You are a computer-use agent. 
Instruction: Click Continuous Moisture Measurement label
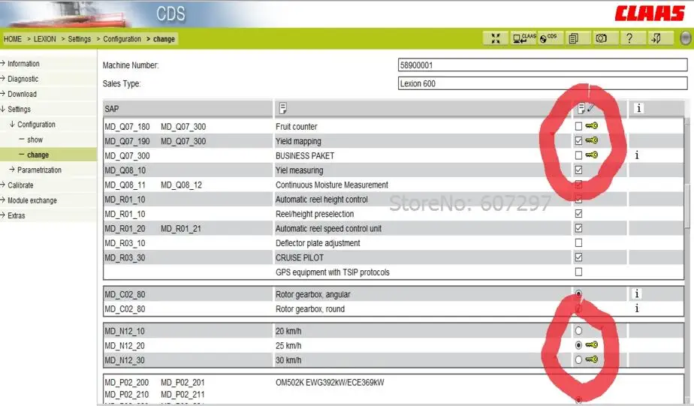(x=332, y=185)
